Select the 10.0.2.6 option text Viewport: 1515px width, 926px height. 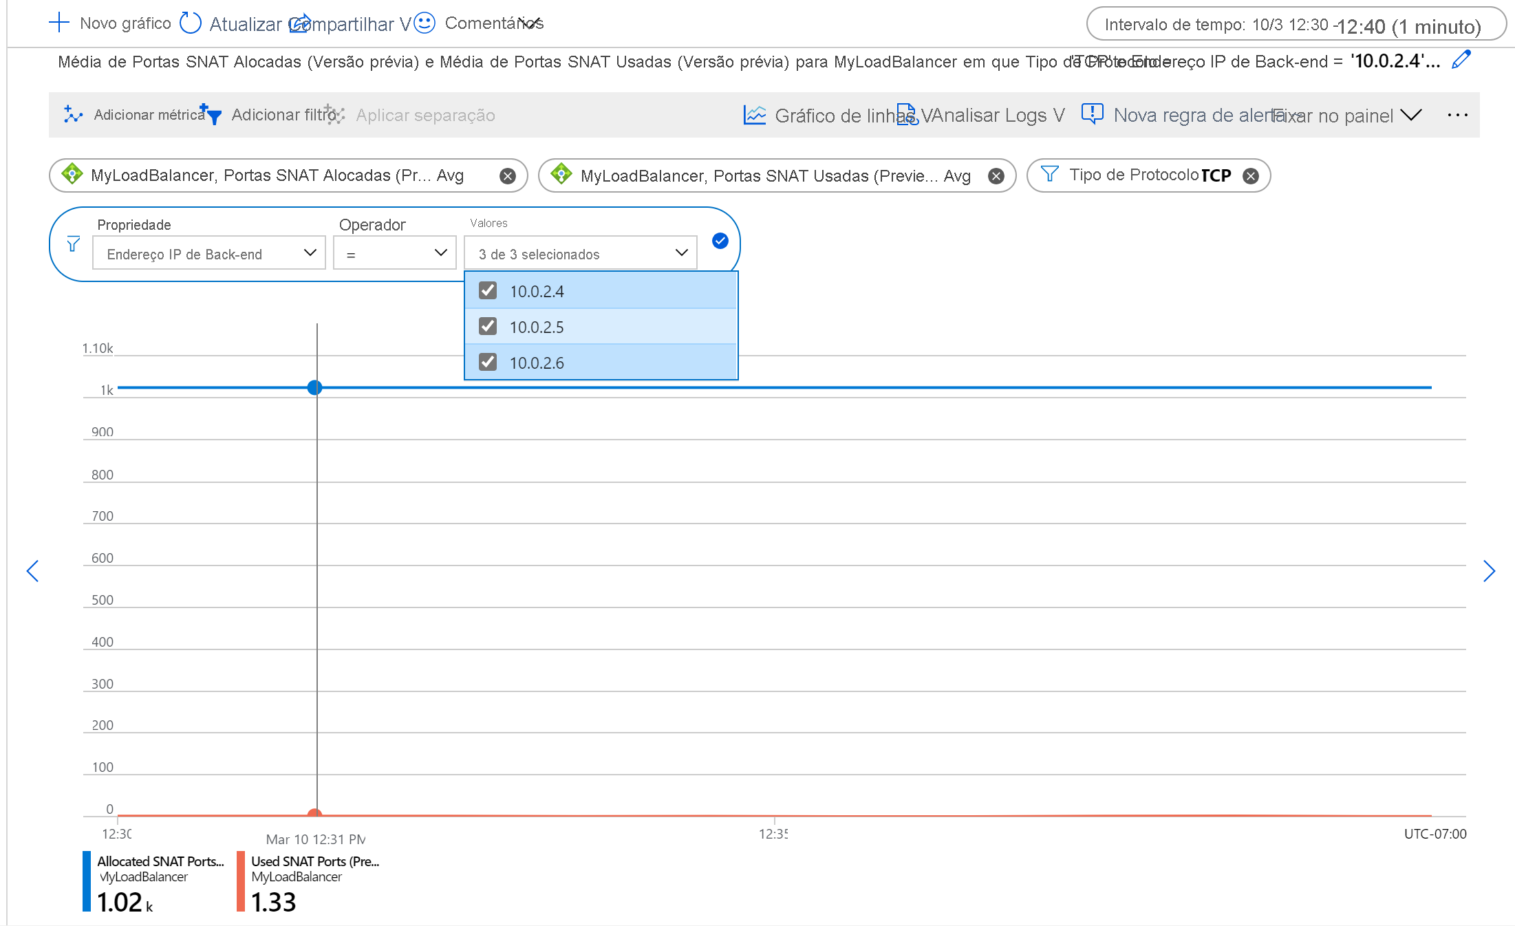537,363
